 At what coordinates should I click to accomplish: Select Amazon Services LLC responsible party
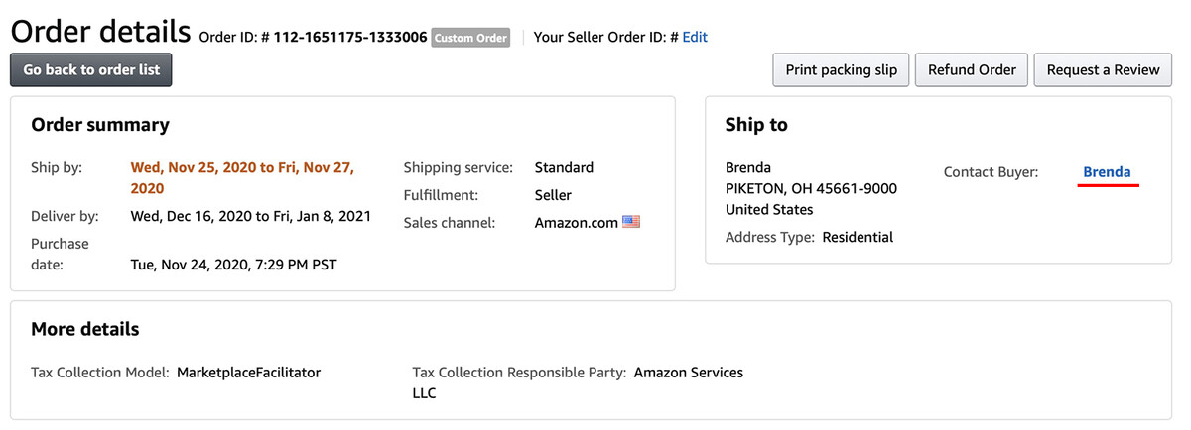578,382
